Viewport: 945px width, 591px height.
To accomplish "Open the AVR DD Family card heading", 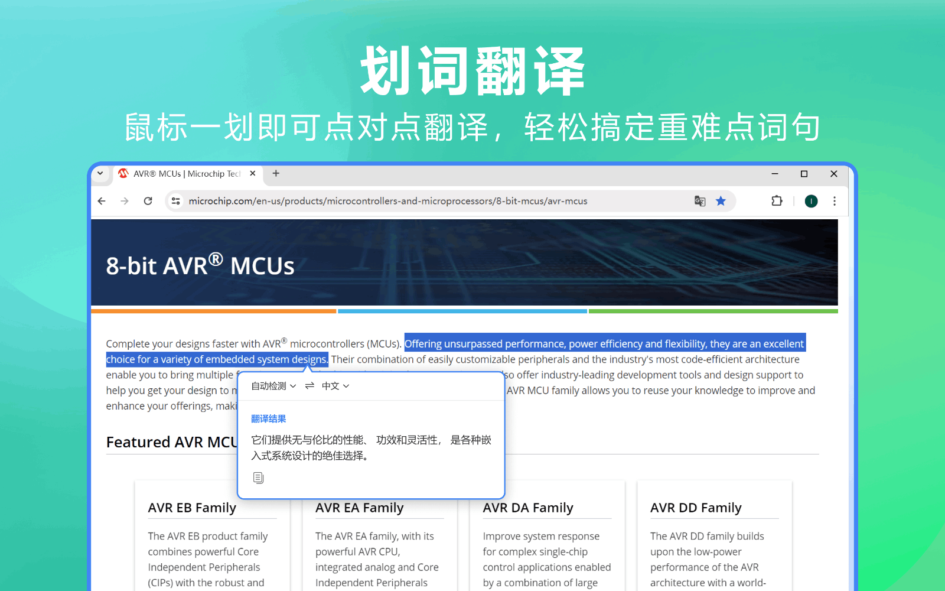I will pyautogui.click(x=696, y=508).
